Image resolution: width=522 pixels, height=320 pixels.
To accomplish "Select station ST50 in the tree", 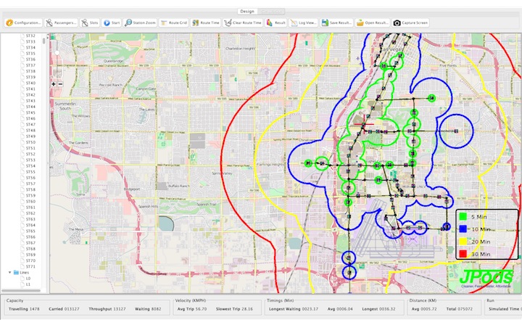I will pos(30,143).
